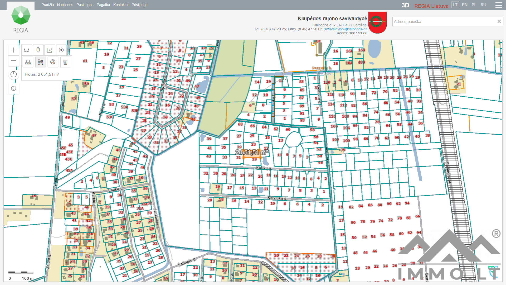The height and width of the screenshot is (285, 506).
Task: Open the Kontaktai menu item
Action: click(x=121, y=5)
